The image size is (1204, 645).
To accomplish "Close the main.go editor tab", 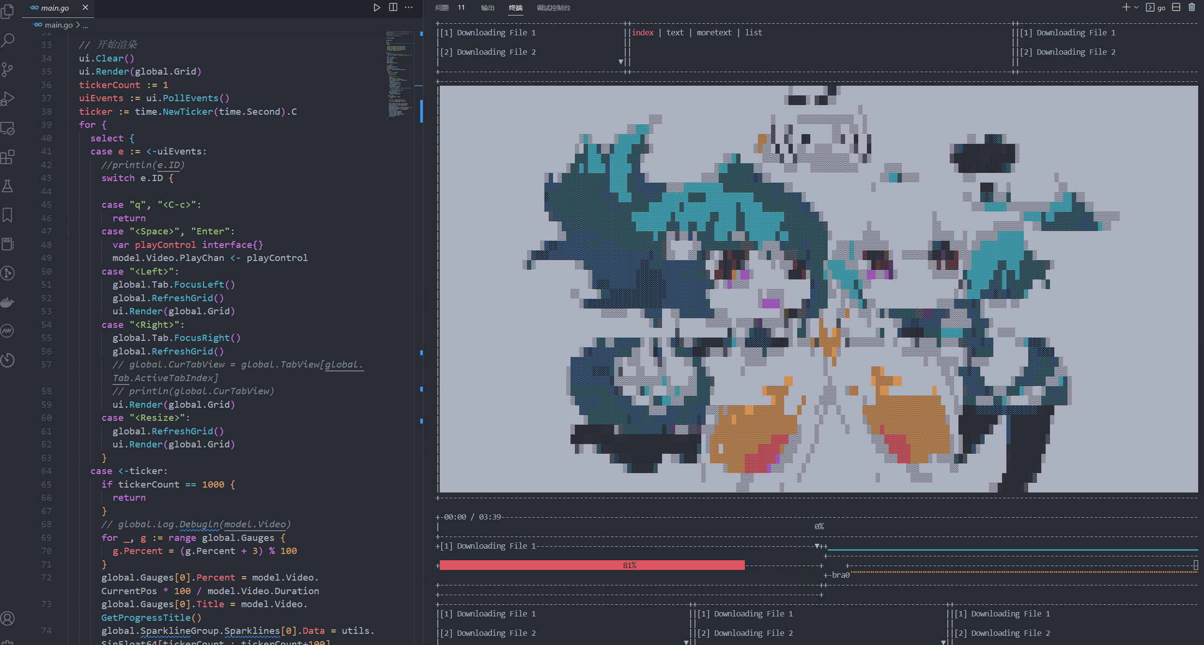I will [85, 7].
